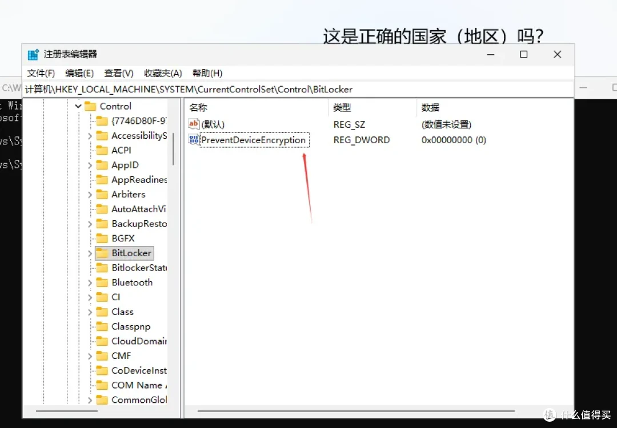This screenshot has width=617, height=428.
Task: Select the (默认) value name
Action: coord(213,124)
